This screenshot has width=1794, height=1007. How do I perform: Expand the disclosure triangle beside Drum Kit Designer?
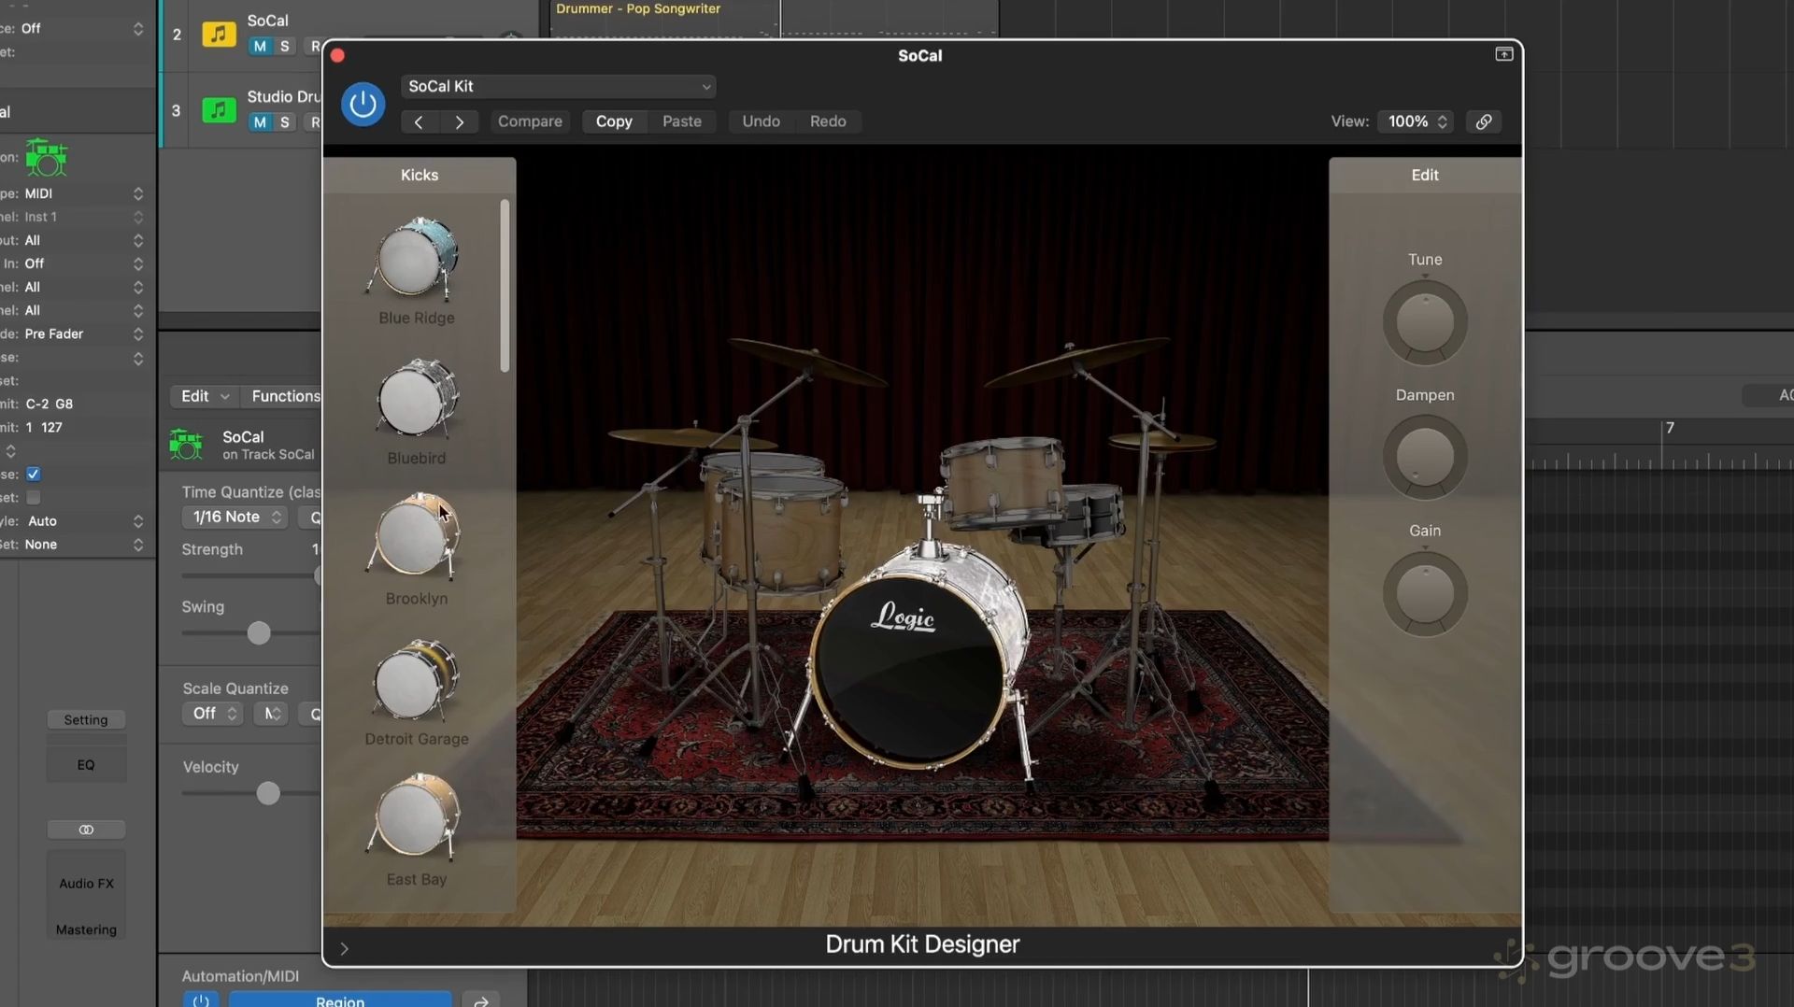click(x=344, y=949)
